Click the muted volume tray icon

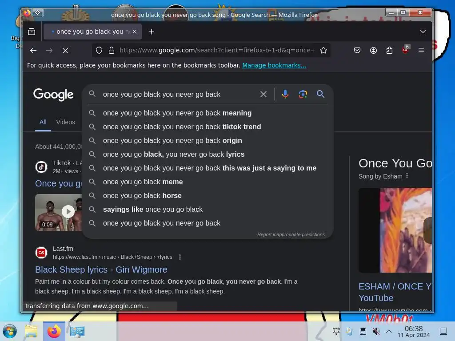point(376,331)
